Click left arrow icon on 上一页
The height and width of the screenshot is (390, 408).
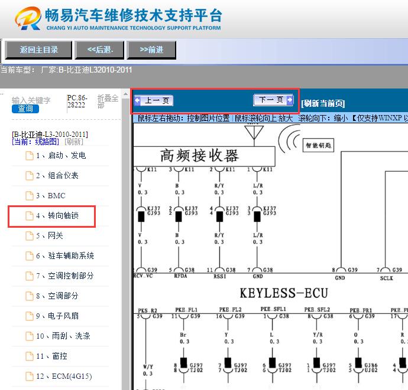137,100
